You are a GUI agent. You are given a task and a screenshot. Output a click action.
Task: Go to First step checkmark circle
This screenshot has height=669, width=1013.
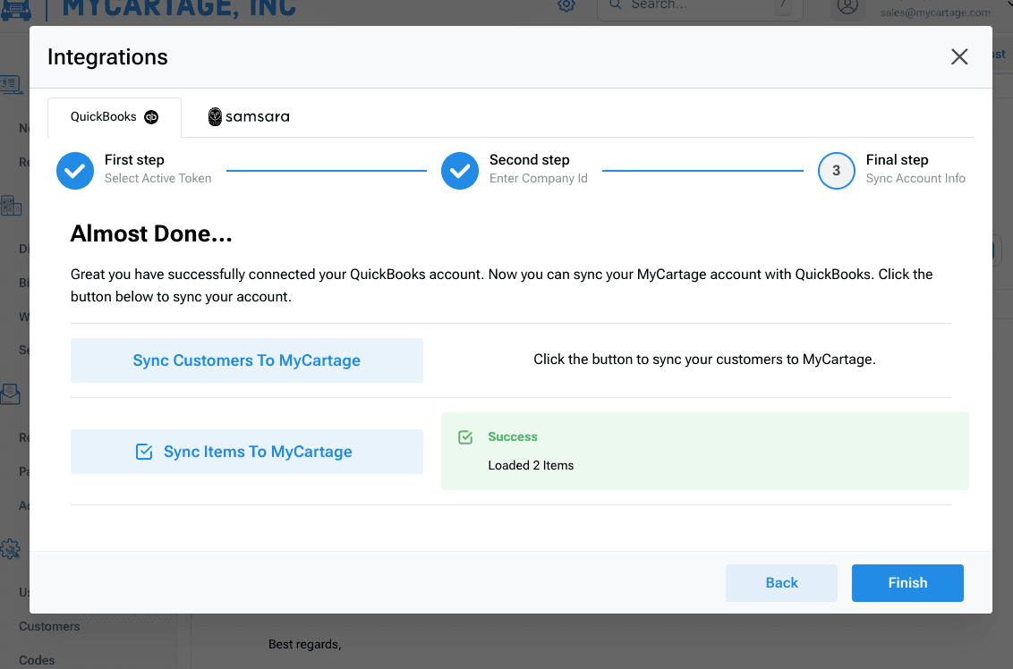[x=75, y=171]
